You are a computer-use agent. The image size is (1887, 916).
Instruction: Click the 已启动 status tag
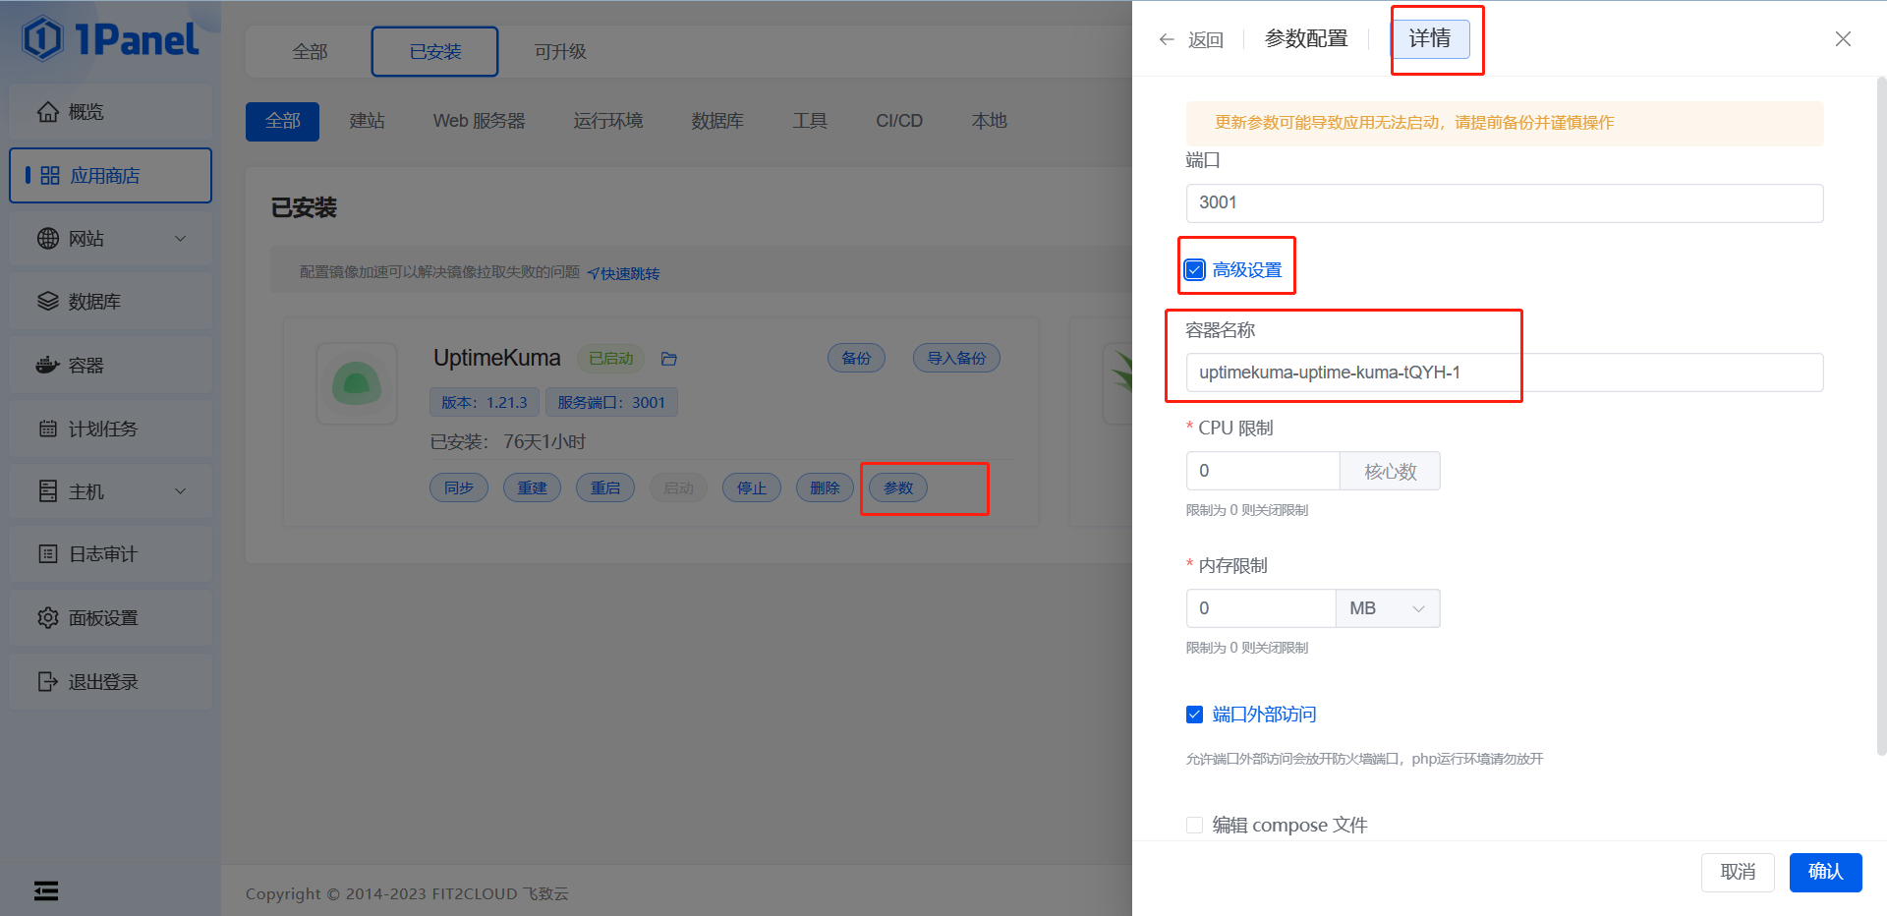click(x=610, y=359)
